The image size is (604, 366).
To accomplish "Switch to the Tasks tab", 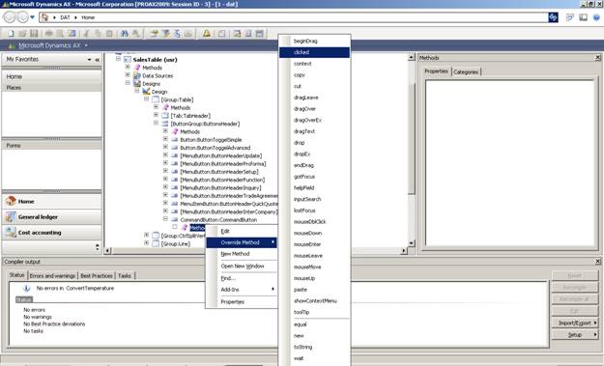I will coord(125,275).
